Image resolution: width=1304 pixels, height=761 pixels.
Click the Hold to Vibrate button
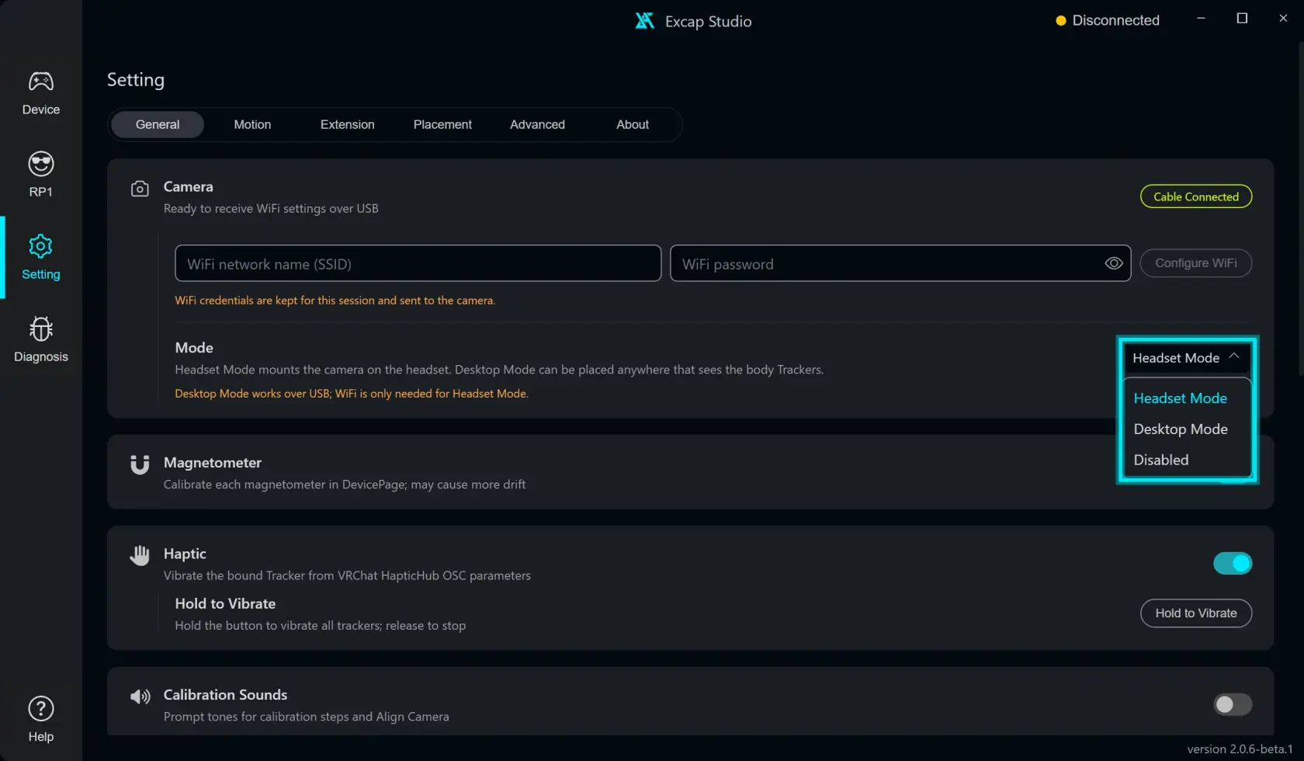pos(1196,613)
